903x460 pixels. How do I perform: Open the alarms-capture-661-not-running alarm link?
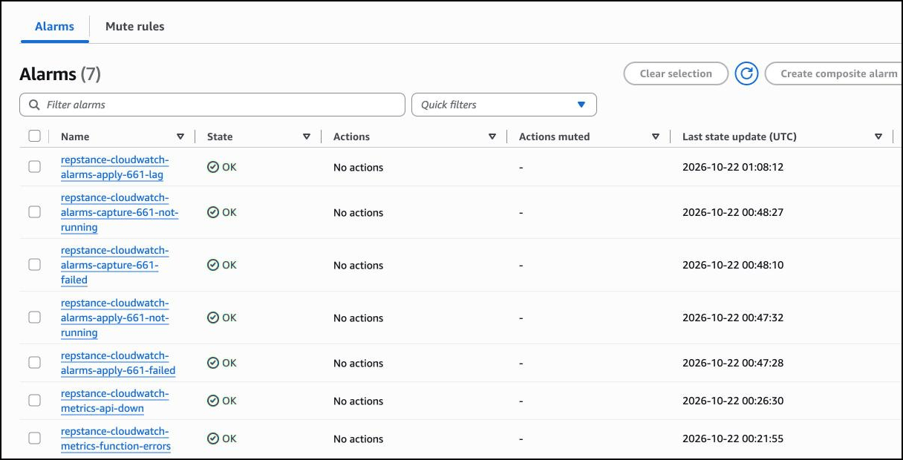[120, 212]
